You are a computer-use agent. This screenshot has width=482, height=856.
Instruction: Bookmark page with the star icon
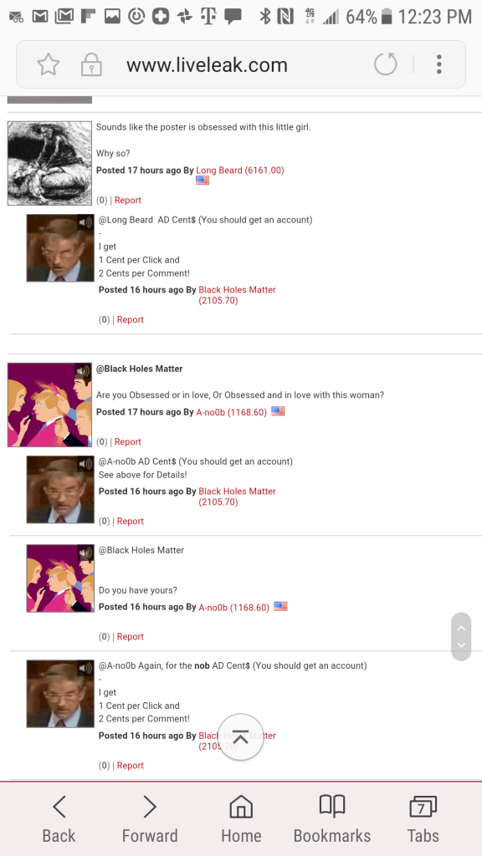coord(48,64)
